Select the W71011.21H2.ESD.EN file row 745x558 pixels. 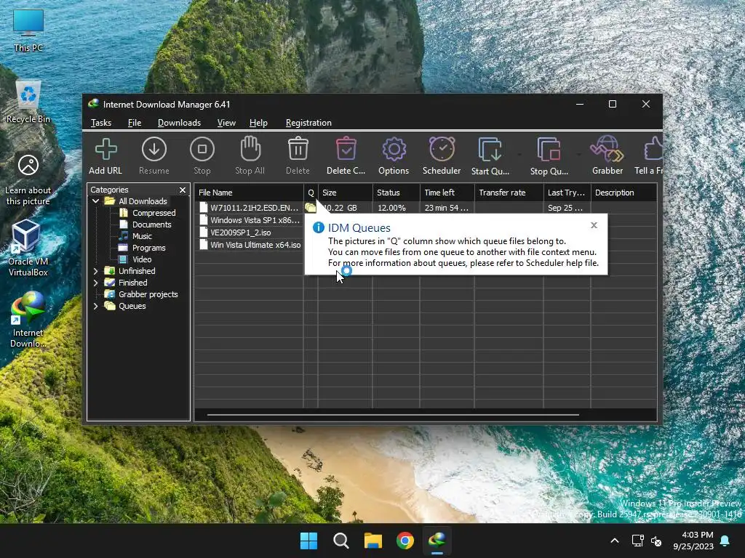426,207
